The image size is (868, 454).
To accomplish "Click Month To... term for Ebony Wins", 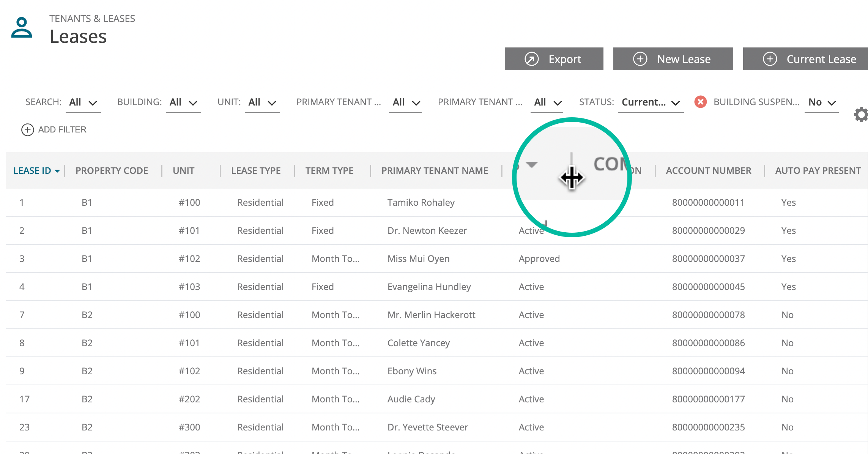I will (336, 371).
